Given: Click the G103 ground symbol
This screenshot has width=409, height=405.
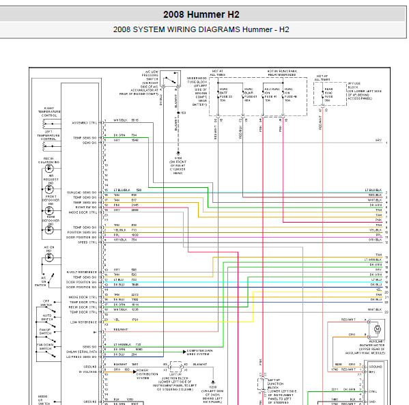Looking at the screenshot, I should 178,153.
